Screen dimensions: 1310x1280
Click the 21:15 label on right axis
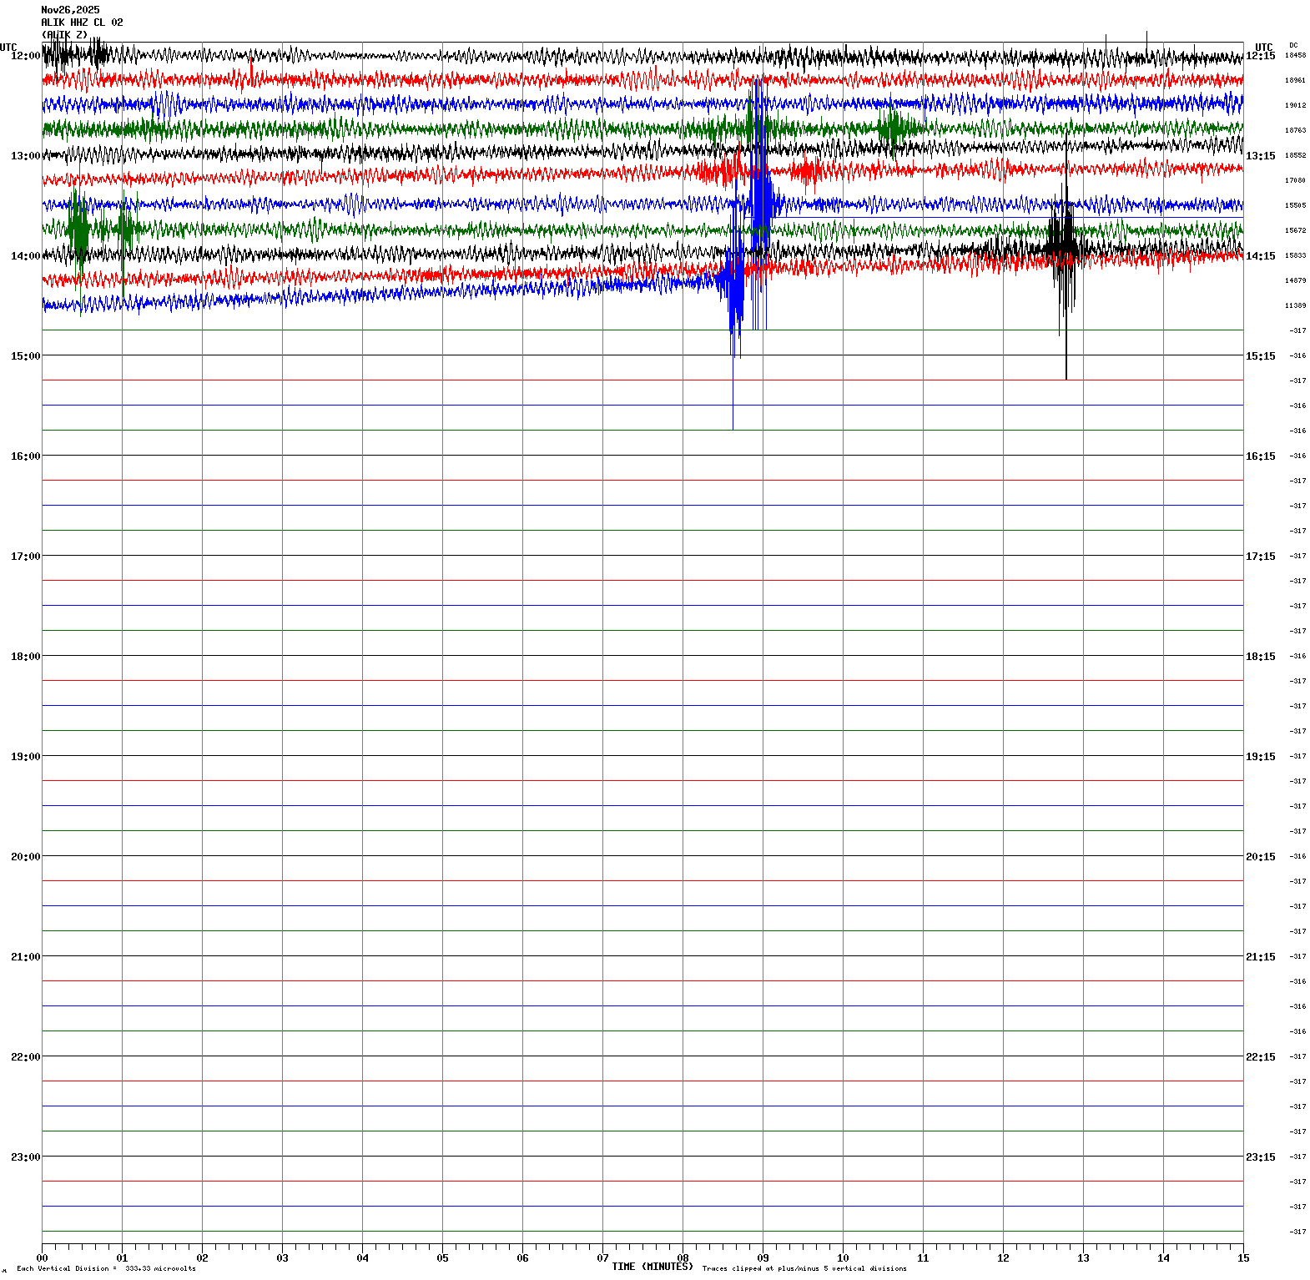pyautogui.click(x=1260, y=957)
